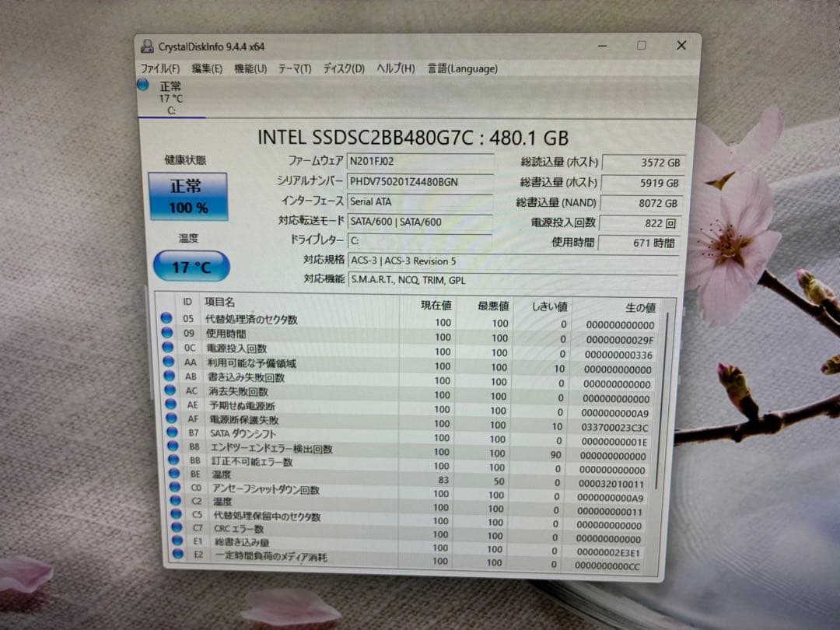
Task: Minimize the CrystalDiskInfo window
Action: [603, 46]
